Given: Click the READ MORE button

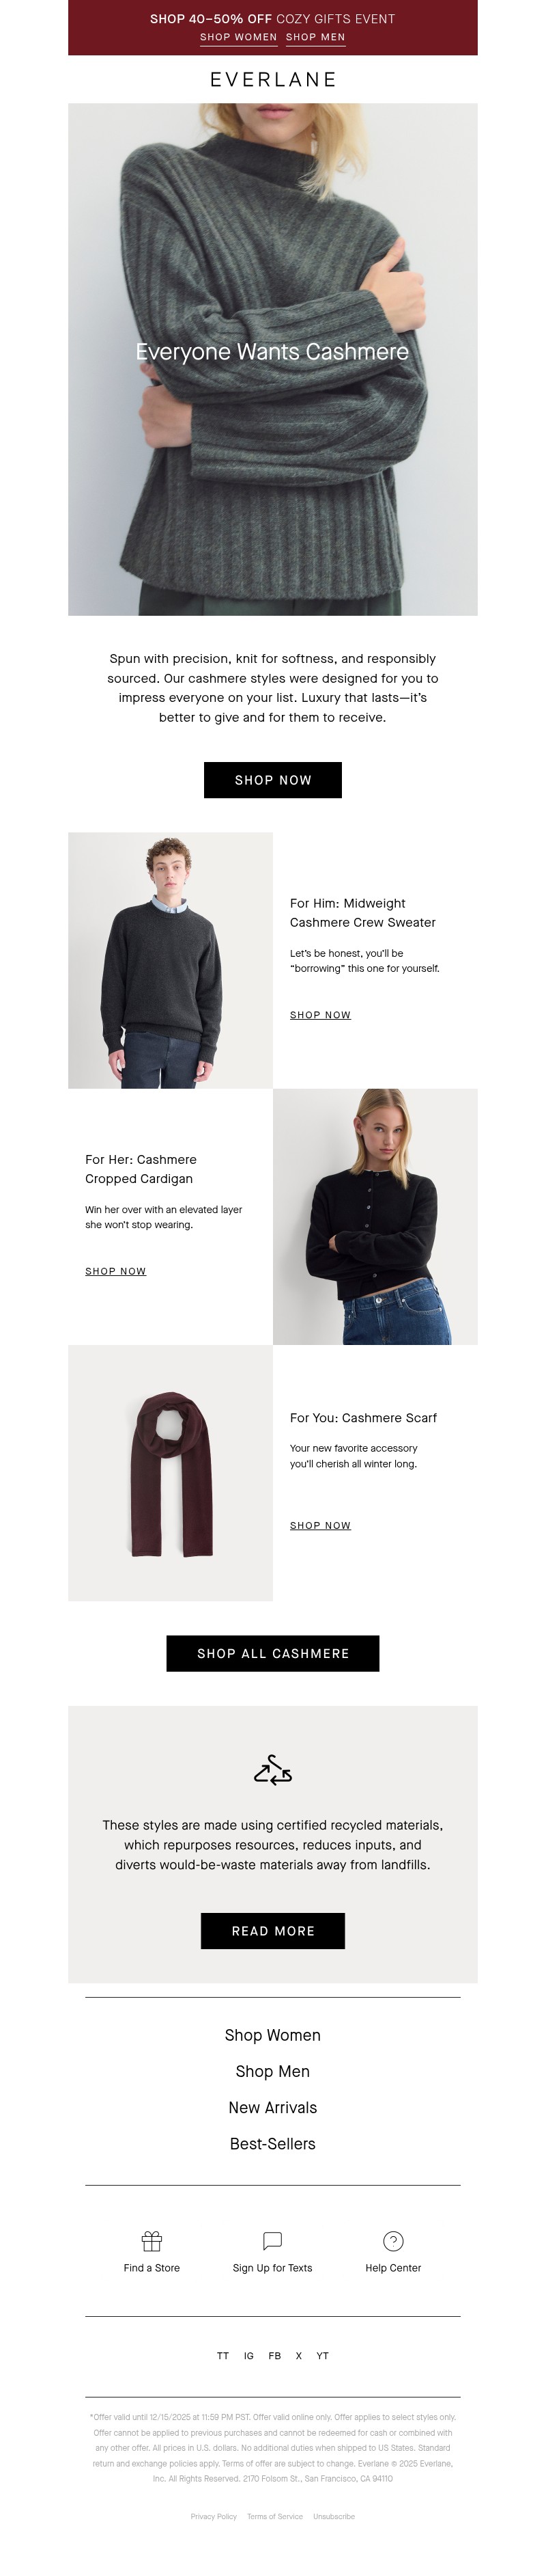Looking at the screenshot, I should click(x=272, y=1931).
